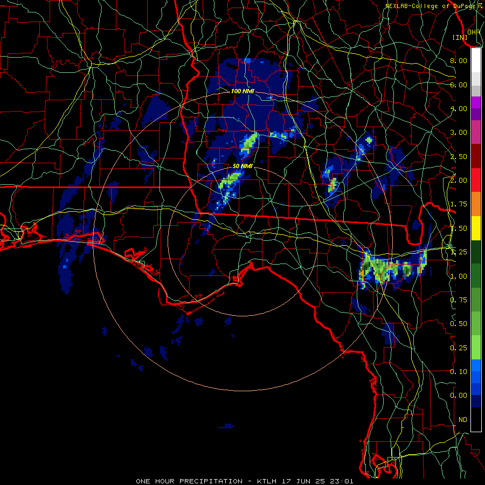This screenshot has width=485, height=485.
Task: Pick the bright red legend swatch
Action: point(476,181)
